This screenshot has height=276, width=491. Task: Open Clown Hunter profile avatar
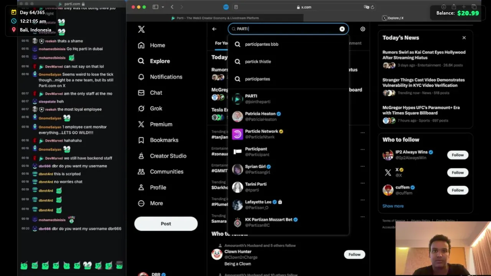(217, 254)
